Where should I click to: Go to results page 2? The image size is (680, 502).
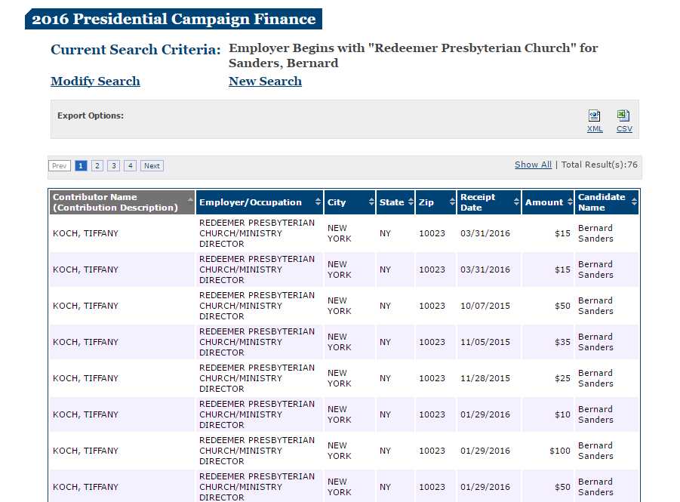point(97,166)
